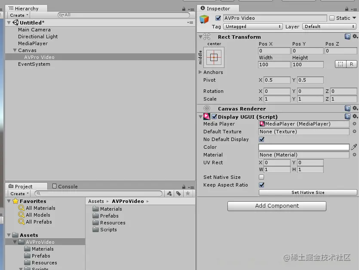Open Canvas Renderer help reference icon
Screen dimensions: 359x270
[x=347, y=108]
